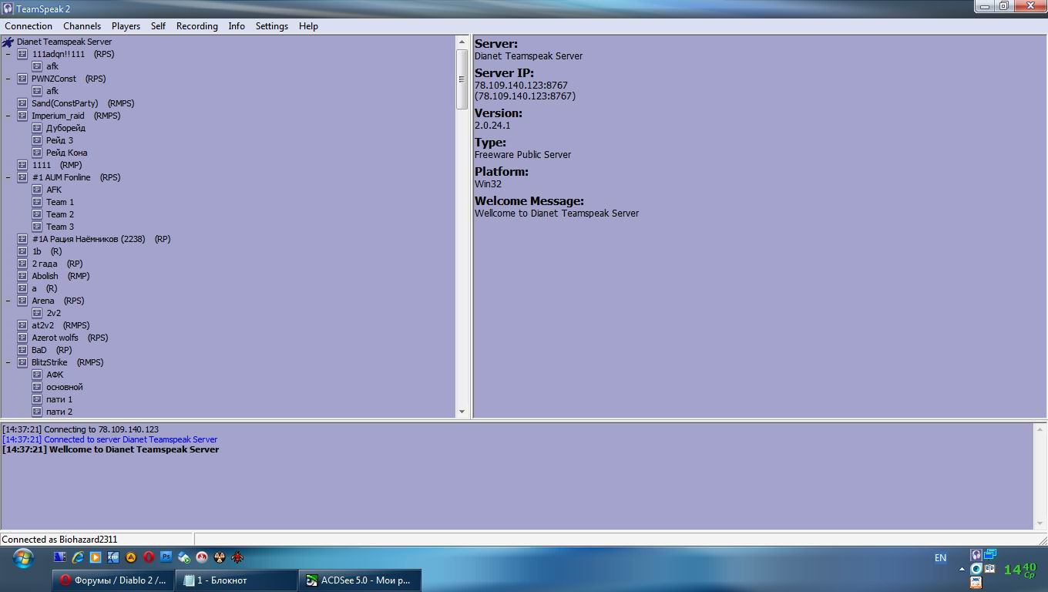Image resolution: width=1048 pixels, height=592 pixels.
Task: Show hidden tray icons arrow
Action: coord(962,570)
